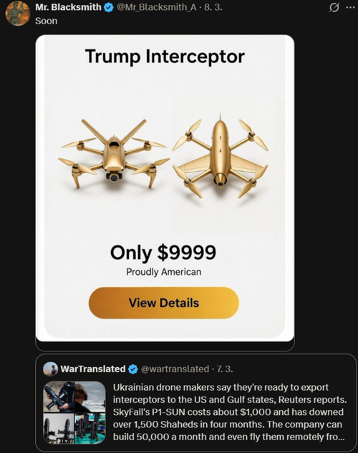Open the @Mr_Blacksmith_A handle link

tap(157, 7)
